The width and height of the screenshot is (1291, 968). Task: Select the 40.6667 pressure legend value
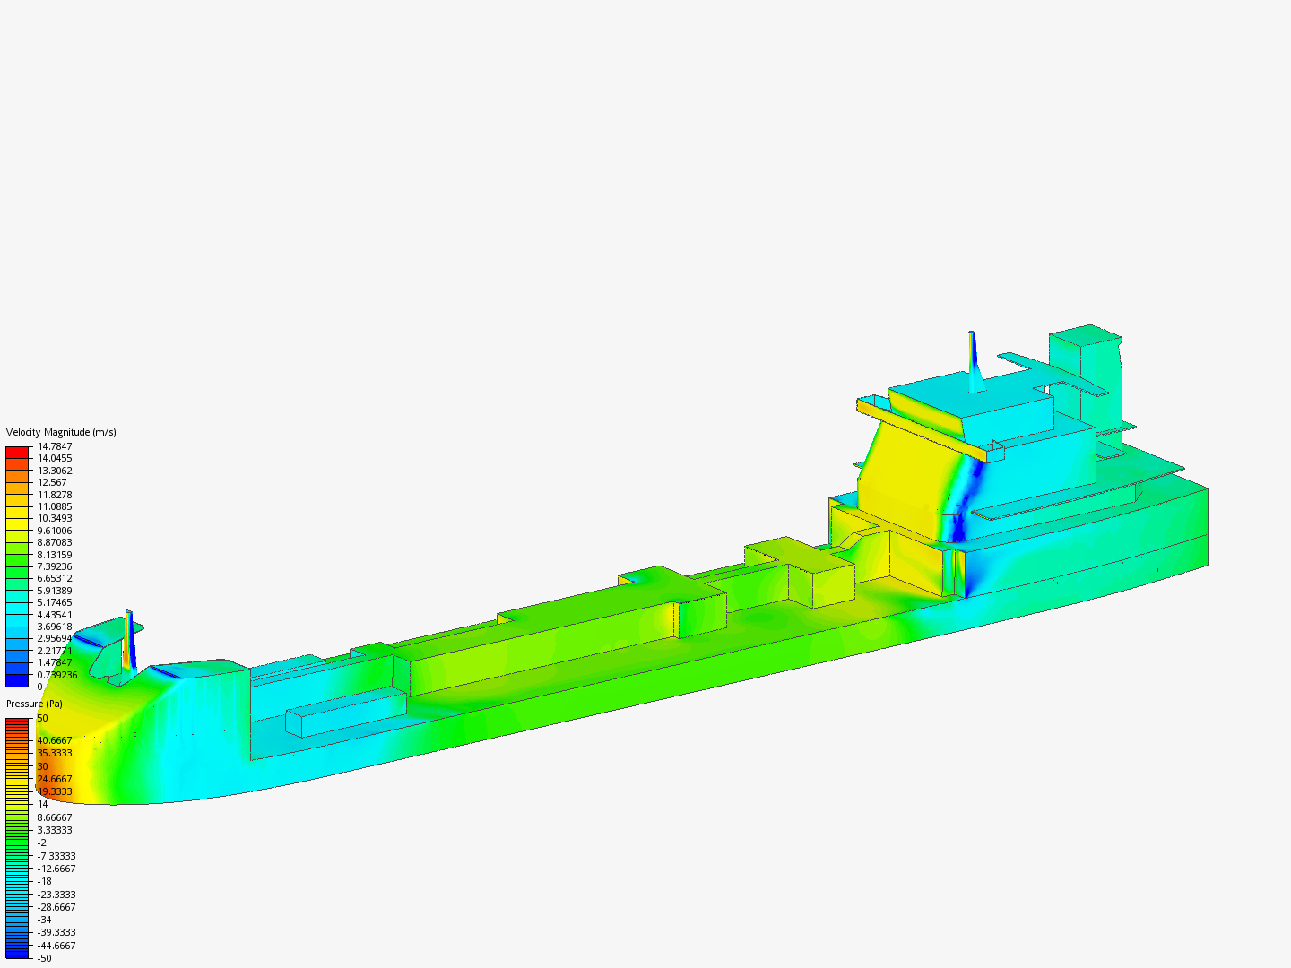[x=55, y=740]
